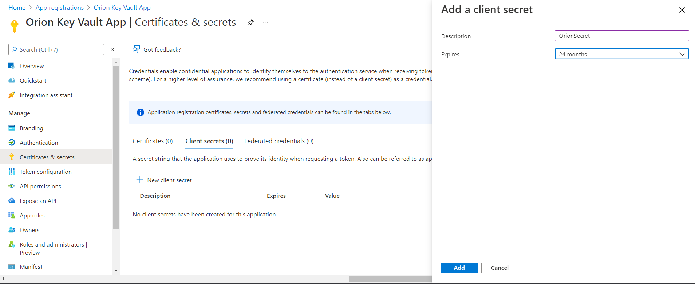Collapse the sidebar with double chevron
Viewport: 695px width, 284px height.
(113, 49)
